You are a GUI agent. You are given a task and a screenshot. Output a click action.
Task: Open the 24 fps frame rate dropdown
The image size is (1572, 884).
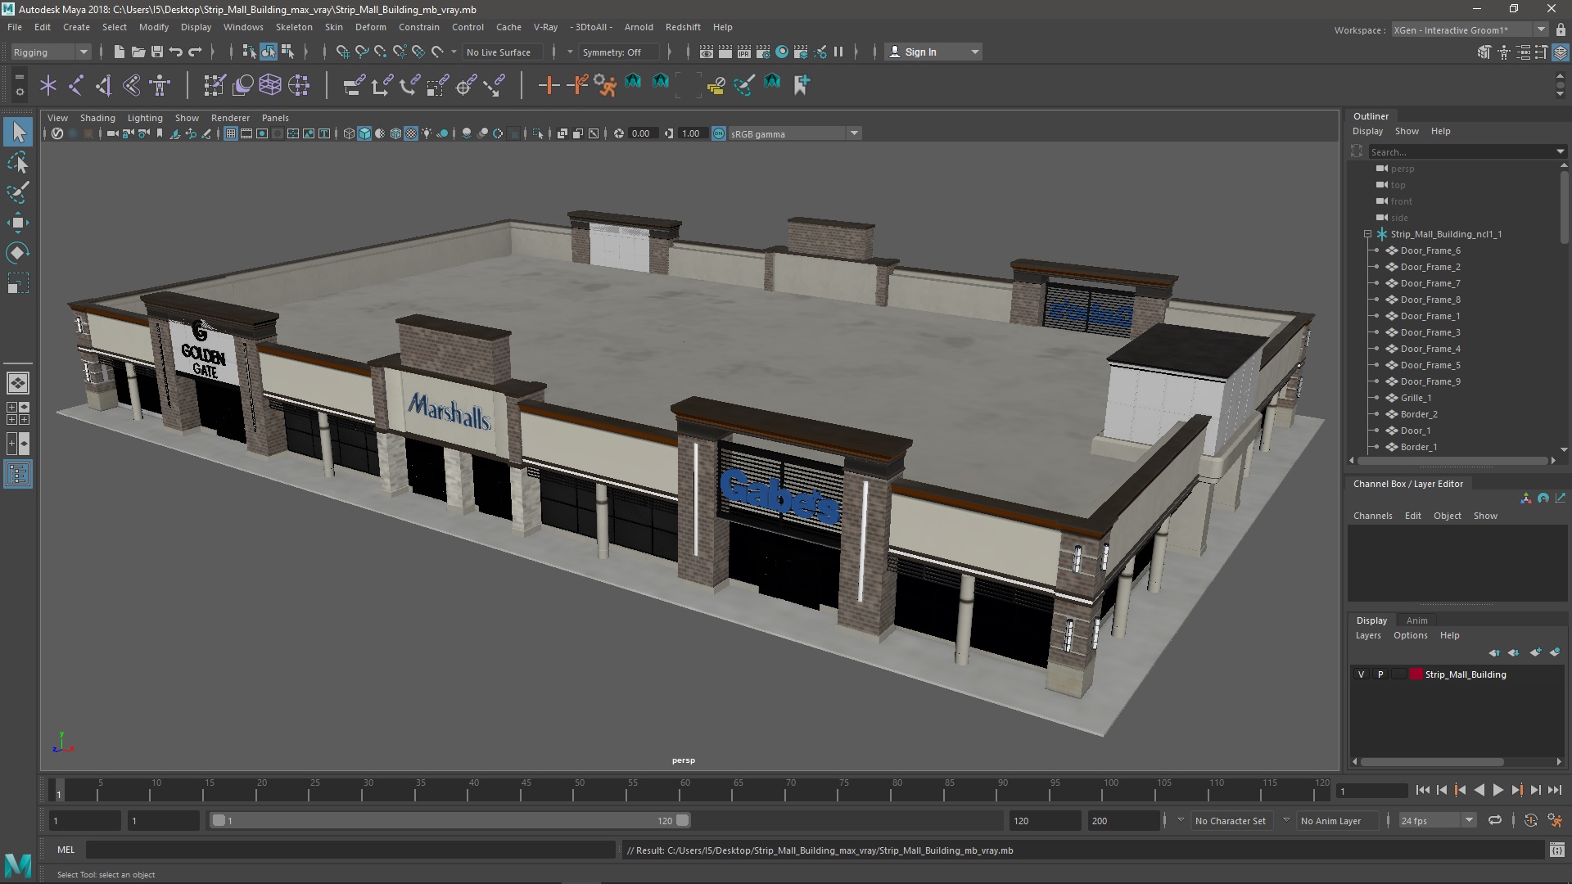click(x=1469, y=820)
